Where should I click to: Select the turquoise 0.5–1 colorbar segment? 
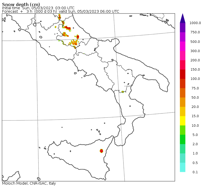pos(182,158)
